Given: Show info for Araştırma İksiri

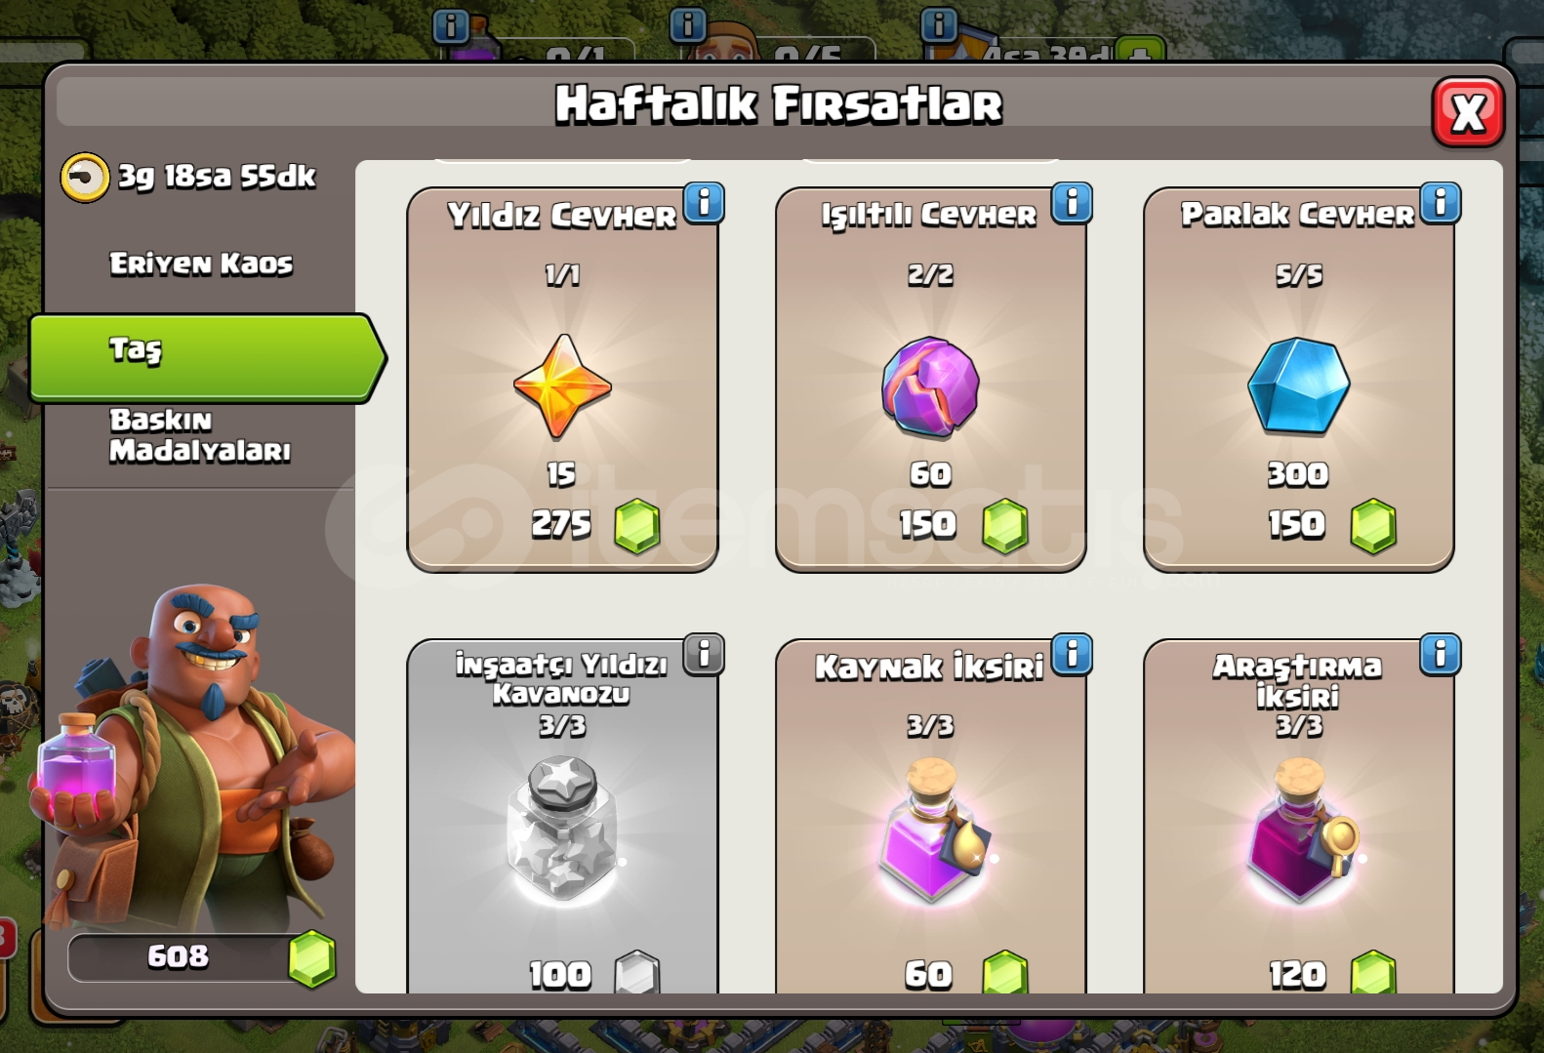Looking at the screenshot, I should coord(1440,653).
